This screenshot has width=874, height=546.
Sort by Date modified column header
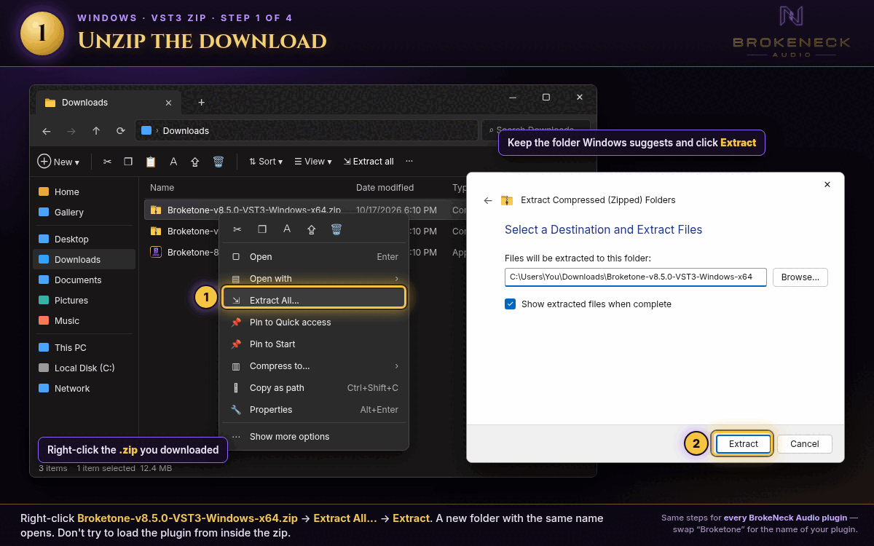pos(385,188)
